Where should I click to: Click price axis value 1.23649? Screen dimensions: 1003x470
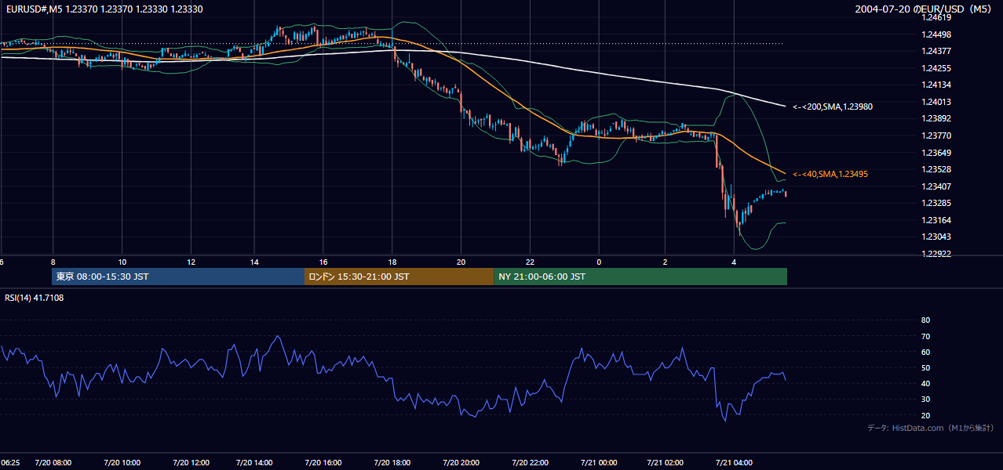(936, 153)
